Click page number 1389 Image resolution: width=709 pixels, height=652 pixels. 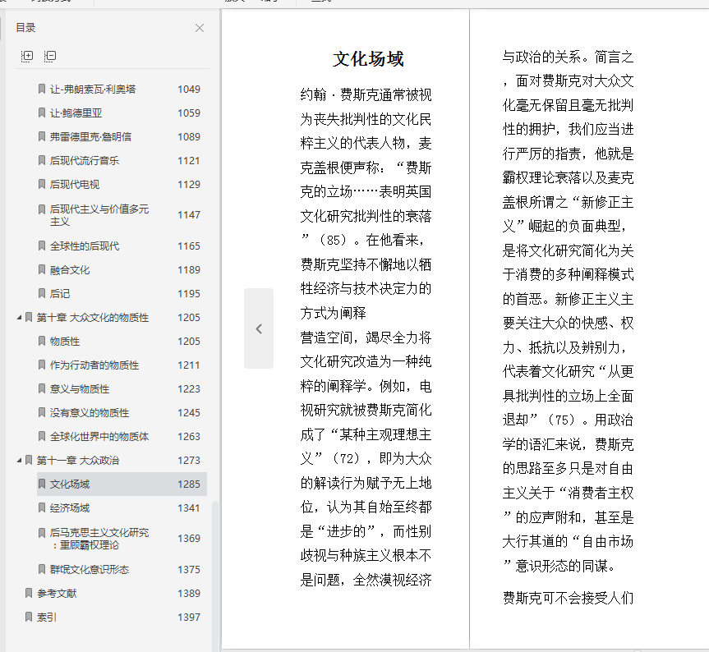(x=189, y=593)
